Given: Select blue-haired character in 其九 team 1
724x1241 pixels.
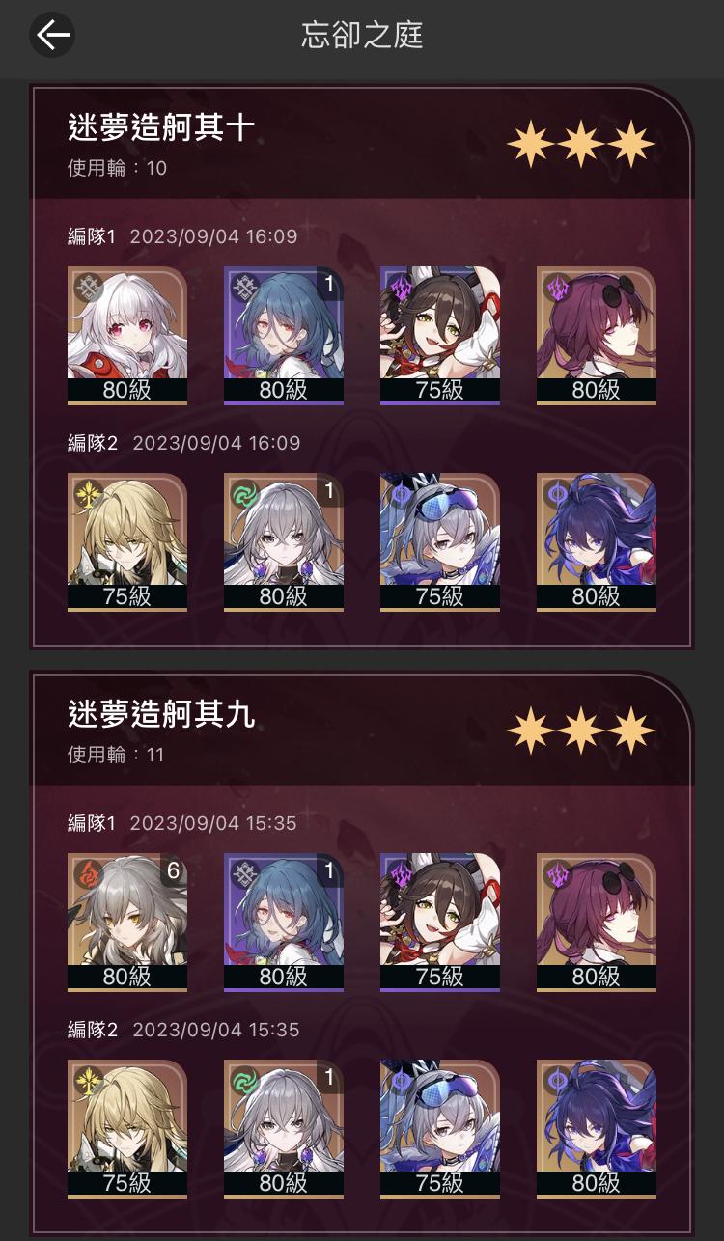Looking at the screenshot, I should pyautogui.click(x=284, y=923).
